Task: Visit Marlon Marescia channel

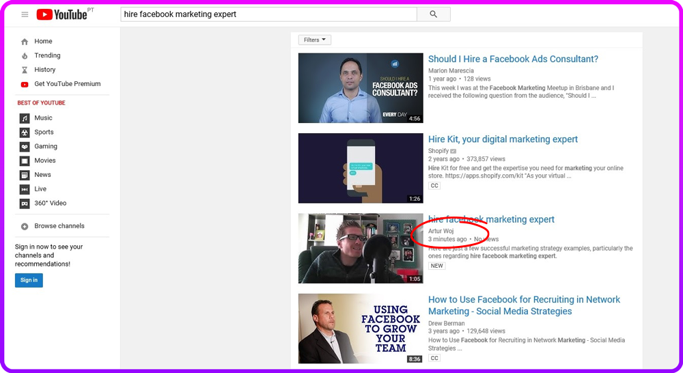Action: pos(451,70)
